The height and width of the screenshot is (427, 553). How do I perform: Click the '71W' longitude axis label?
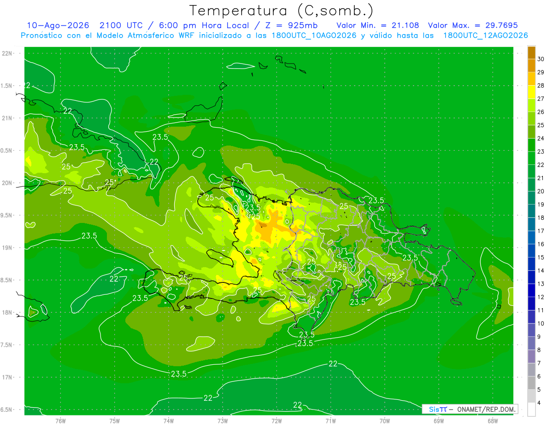coord(330,421)
